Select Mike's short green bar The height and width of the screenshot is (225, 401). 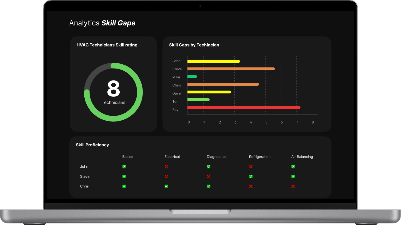[x=192, y=77]
